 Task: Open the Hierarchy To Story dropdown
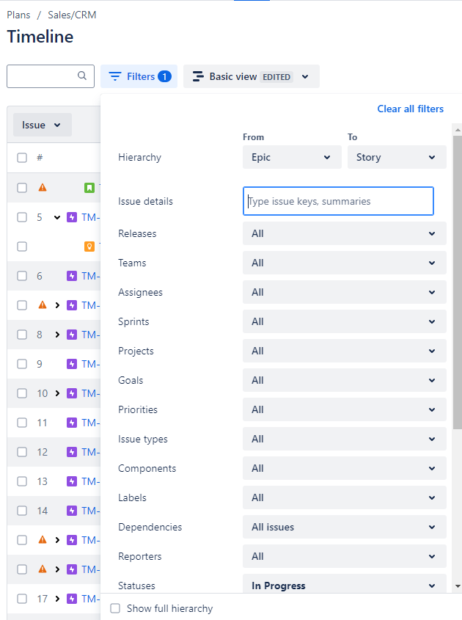(397, 157)
